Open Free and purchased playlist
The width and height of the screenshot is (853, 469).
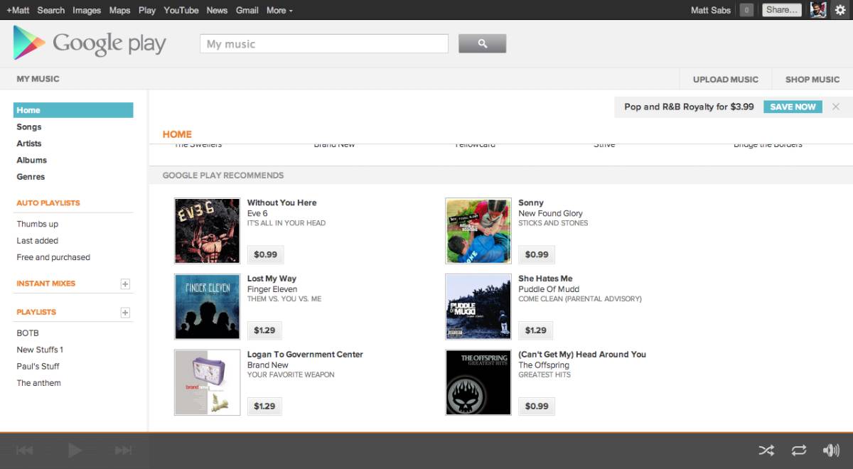[53, 257]
